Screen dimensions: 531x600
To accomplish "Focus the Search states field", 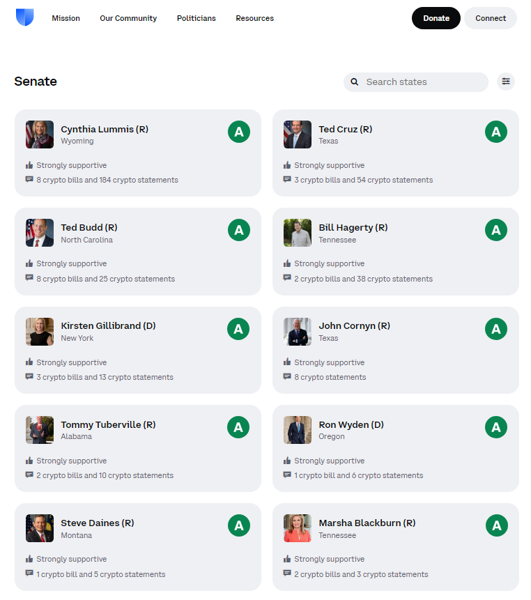I will tap(423, 82).
